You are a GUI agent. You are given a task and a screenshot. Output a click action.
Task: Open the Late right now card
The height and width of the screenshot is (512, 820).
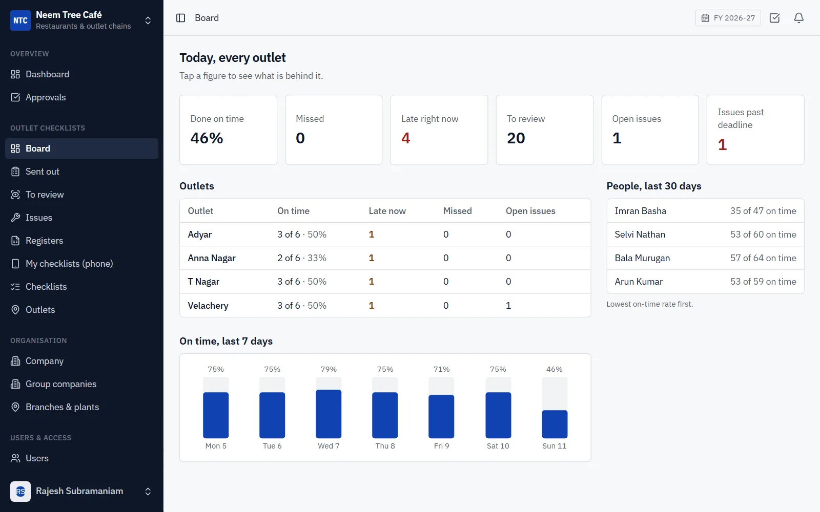(x=439, y=130)
